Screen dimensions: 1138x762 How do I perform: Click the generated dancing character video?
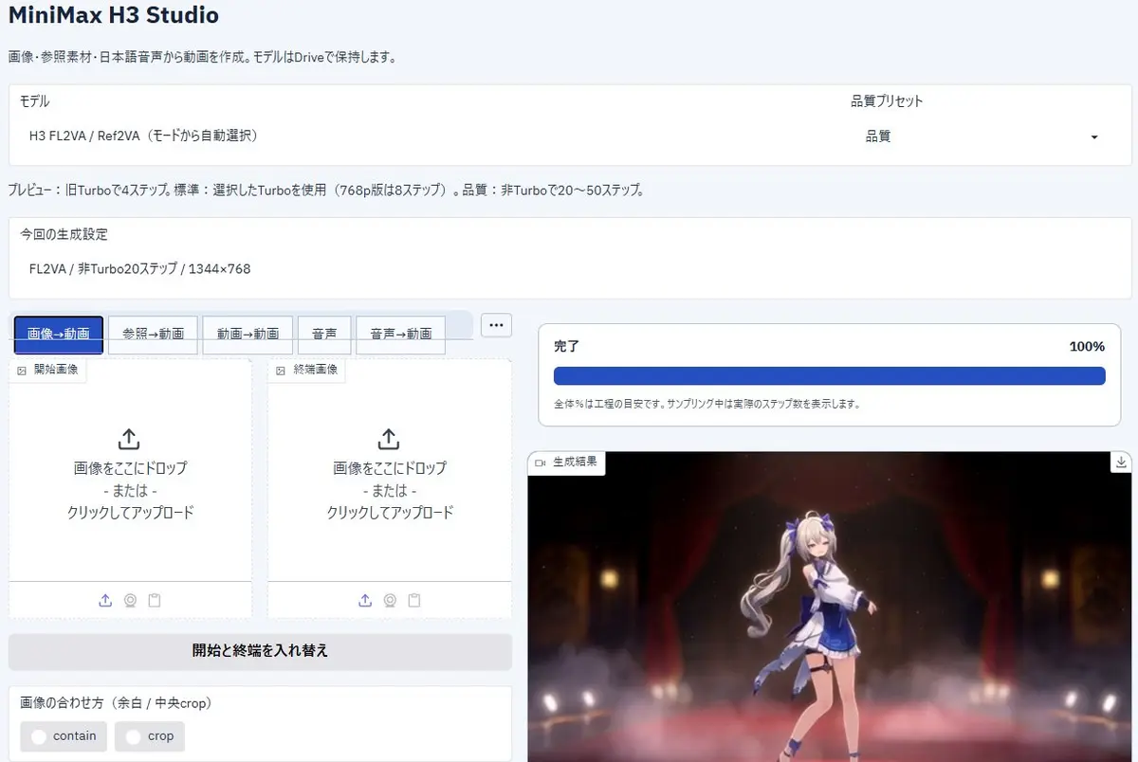point(830,607)
